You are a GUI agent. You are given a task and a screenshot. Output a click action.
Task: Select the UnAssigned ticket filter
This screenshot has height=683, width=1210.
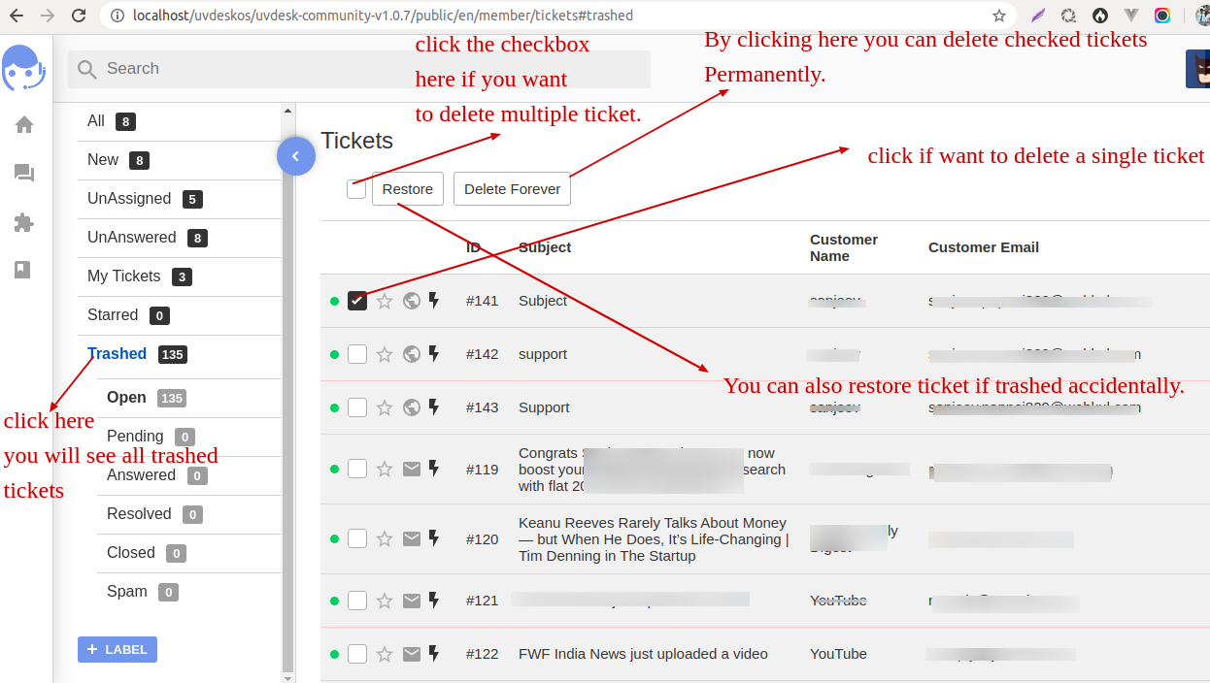pyautogui.click(x=129, y=199)
